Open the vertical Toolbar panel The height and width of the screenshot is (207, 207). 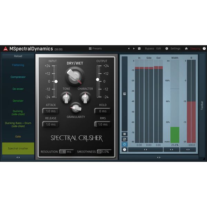[x=202, y=105]
